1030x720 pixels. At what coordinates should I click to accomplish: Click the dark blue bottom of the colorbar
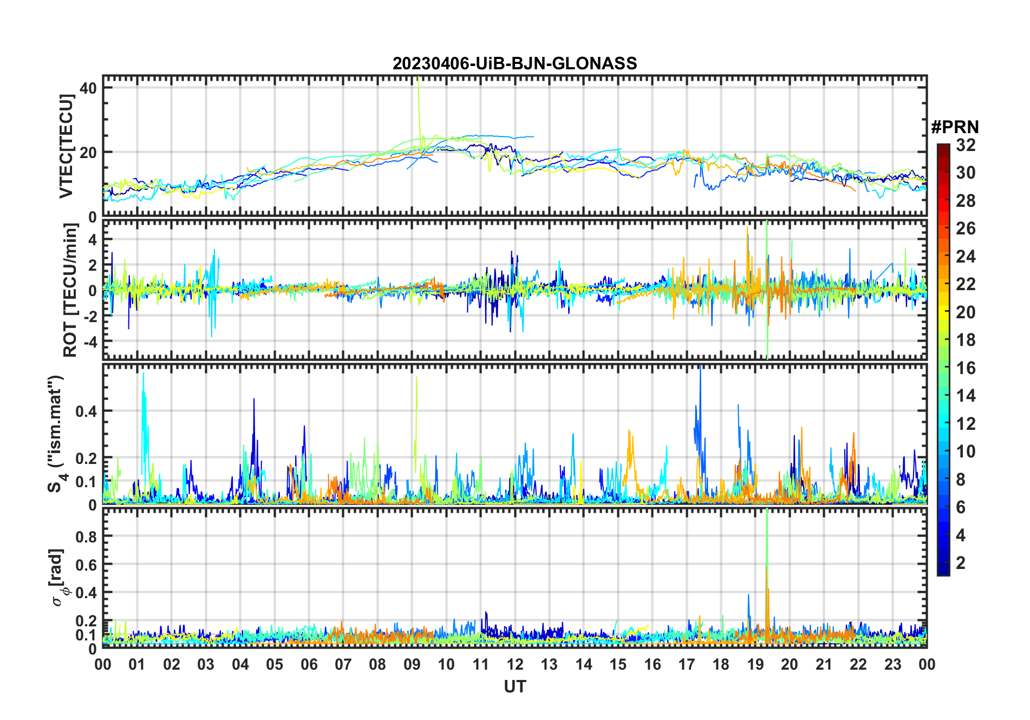pos(943,571)
